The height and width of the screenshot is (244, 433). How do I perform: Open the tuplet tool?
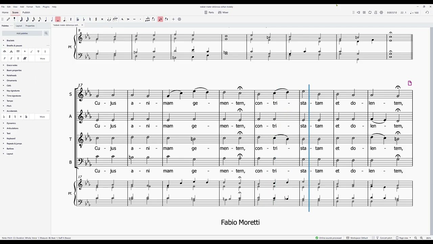(147, 19)
